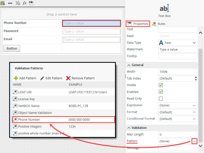Select the leftmost layout icon in the toolbar

(3, 3)
